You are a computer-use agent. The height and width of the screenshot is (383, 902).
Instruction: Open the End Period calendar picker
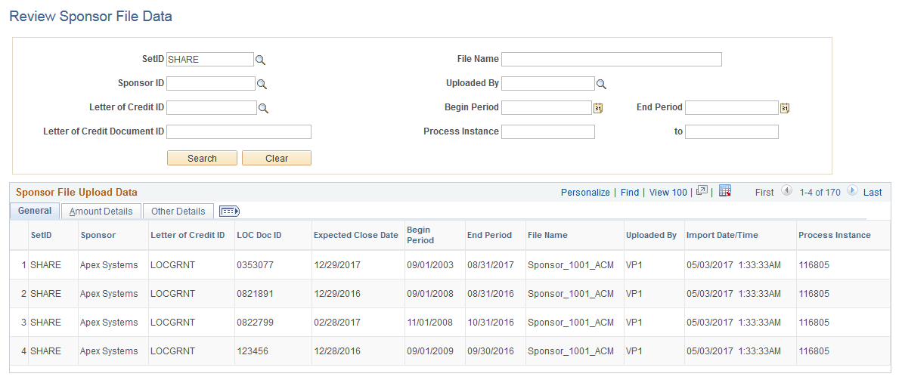[x=784, y=108]
